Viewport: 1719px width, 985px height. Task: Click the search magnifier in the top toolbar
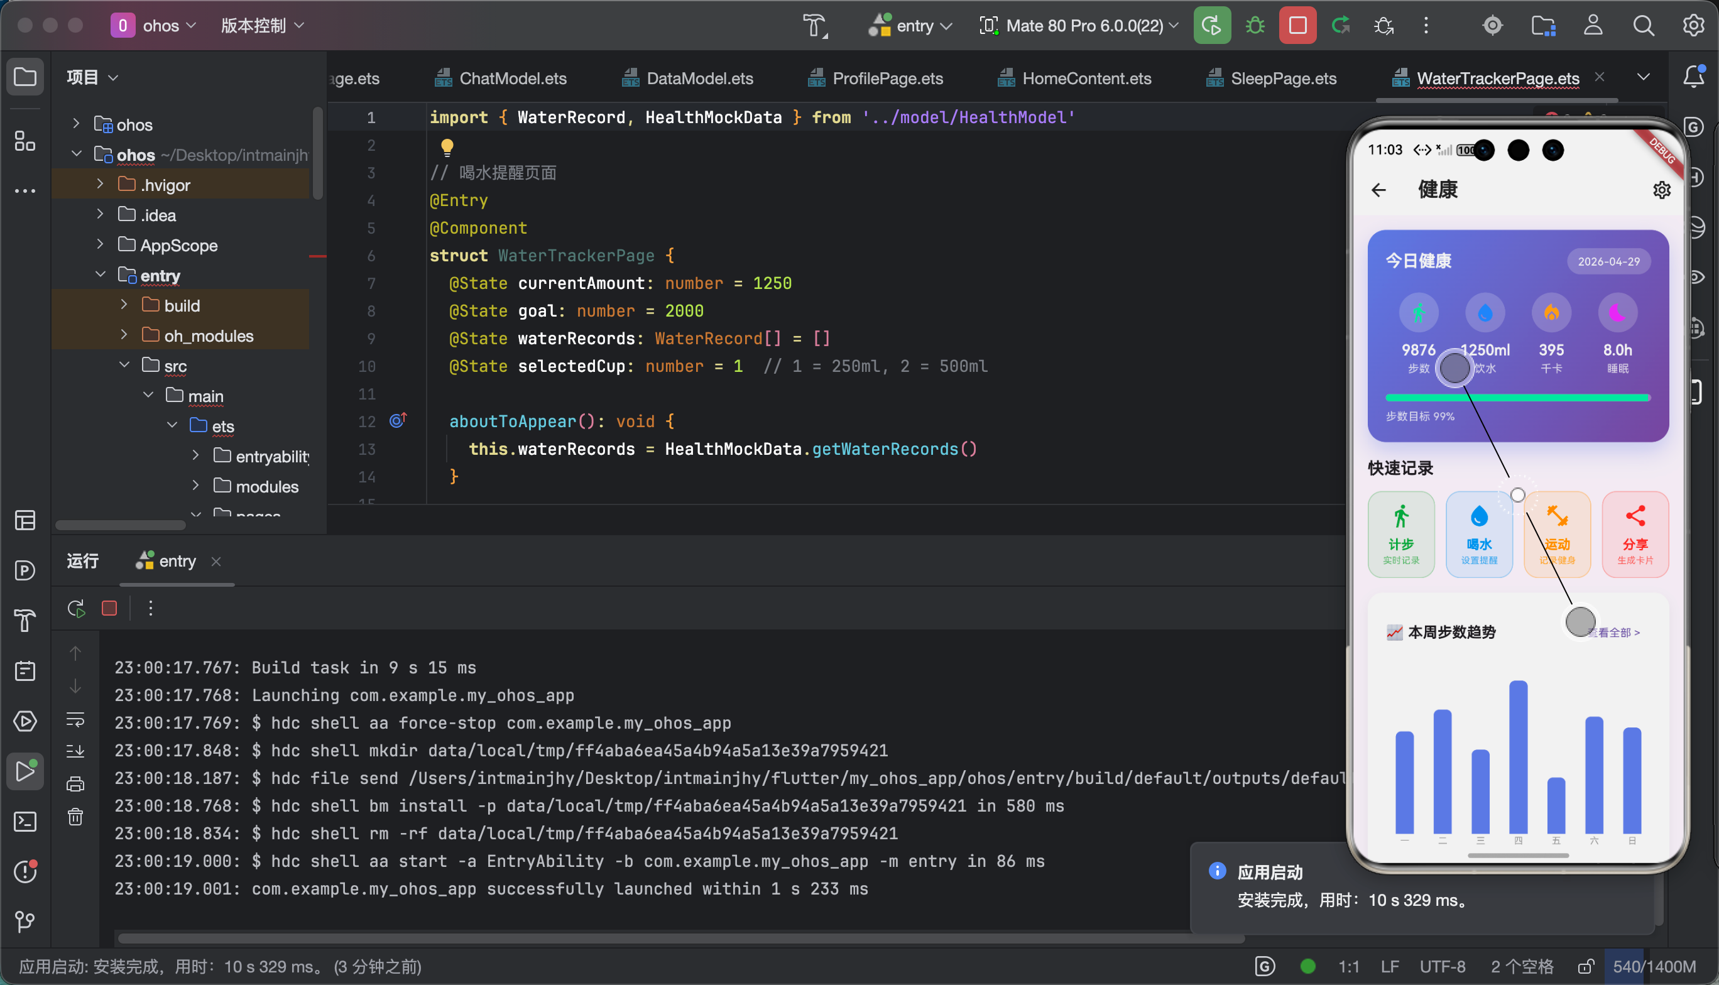pyautogui.click(x=1643, y=26)
